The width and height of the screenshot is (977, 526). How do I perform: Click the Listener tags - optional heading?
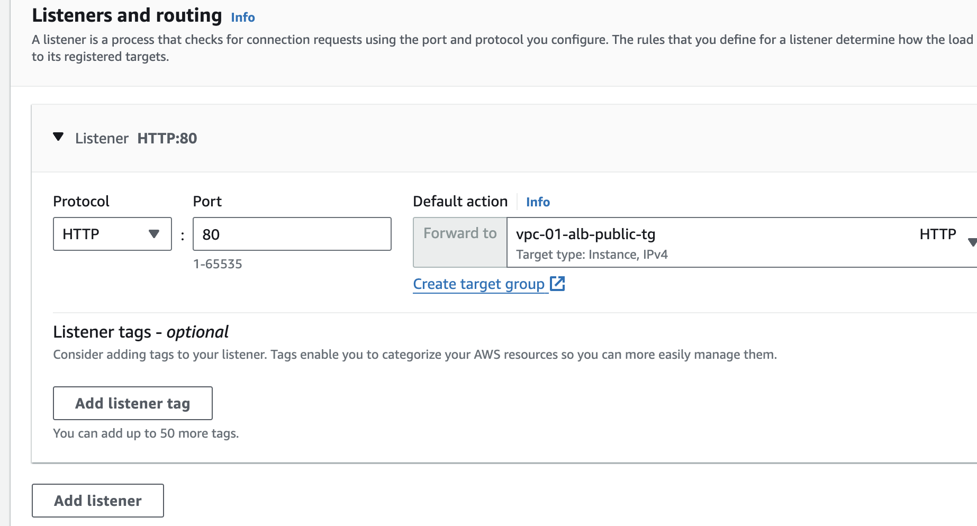(x=141, y=332)
